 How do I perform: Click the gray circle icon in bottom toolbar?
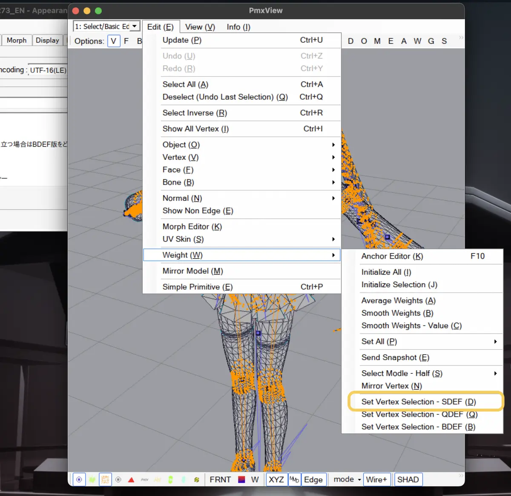point(118,480)
